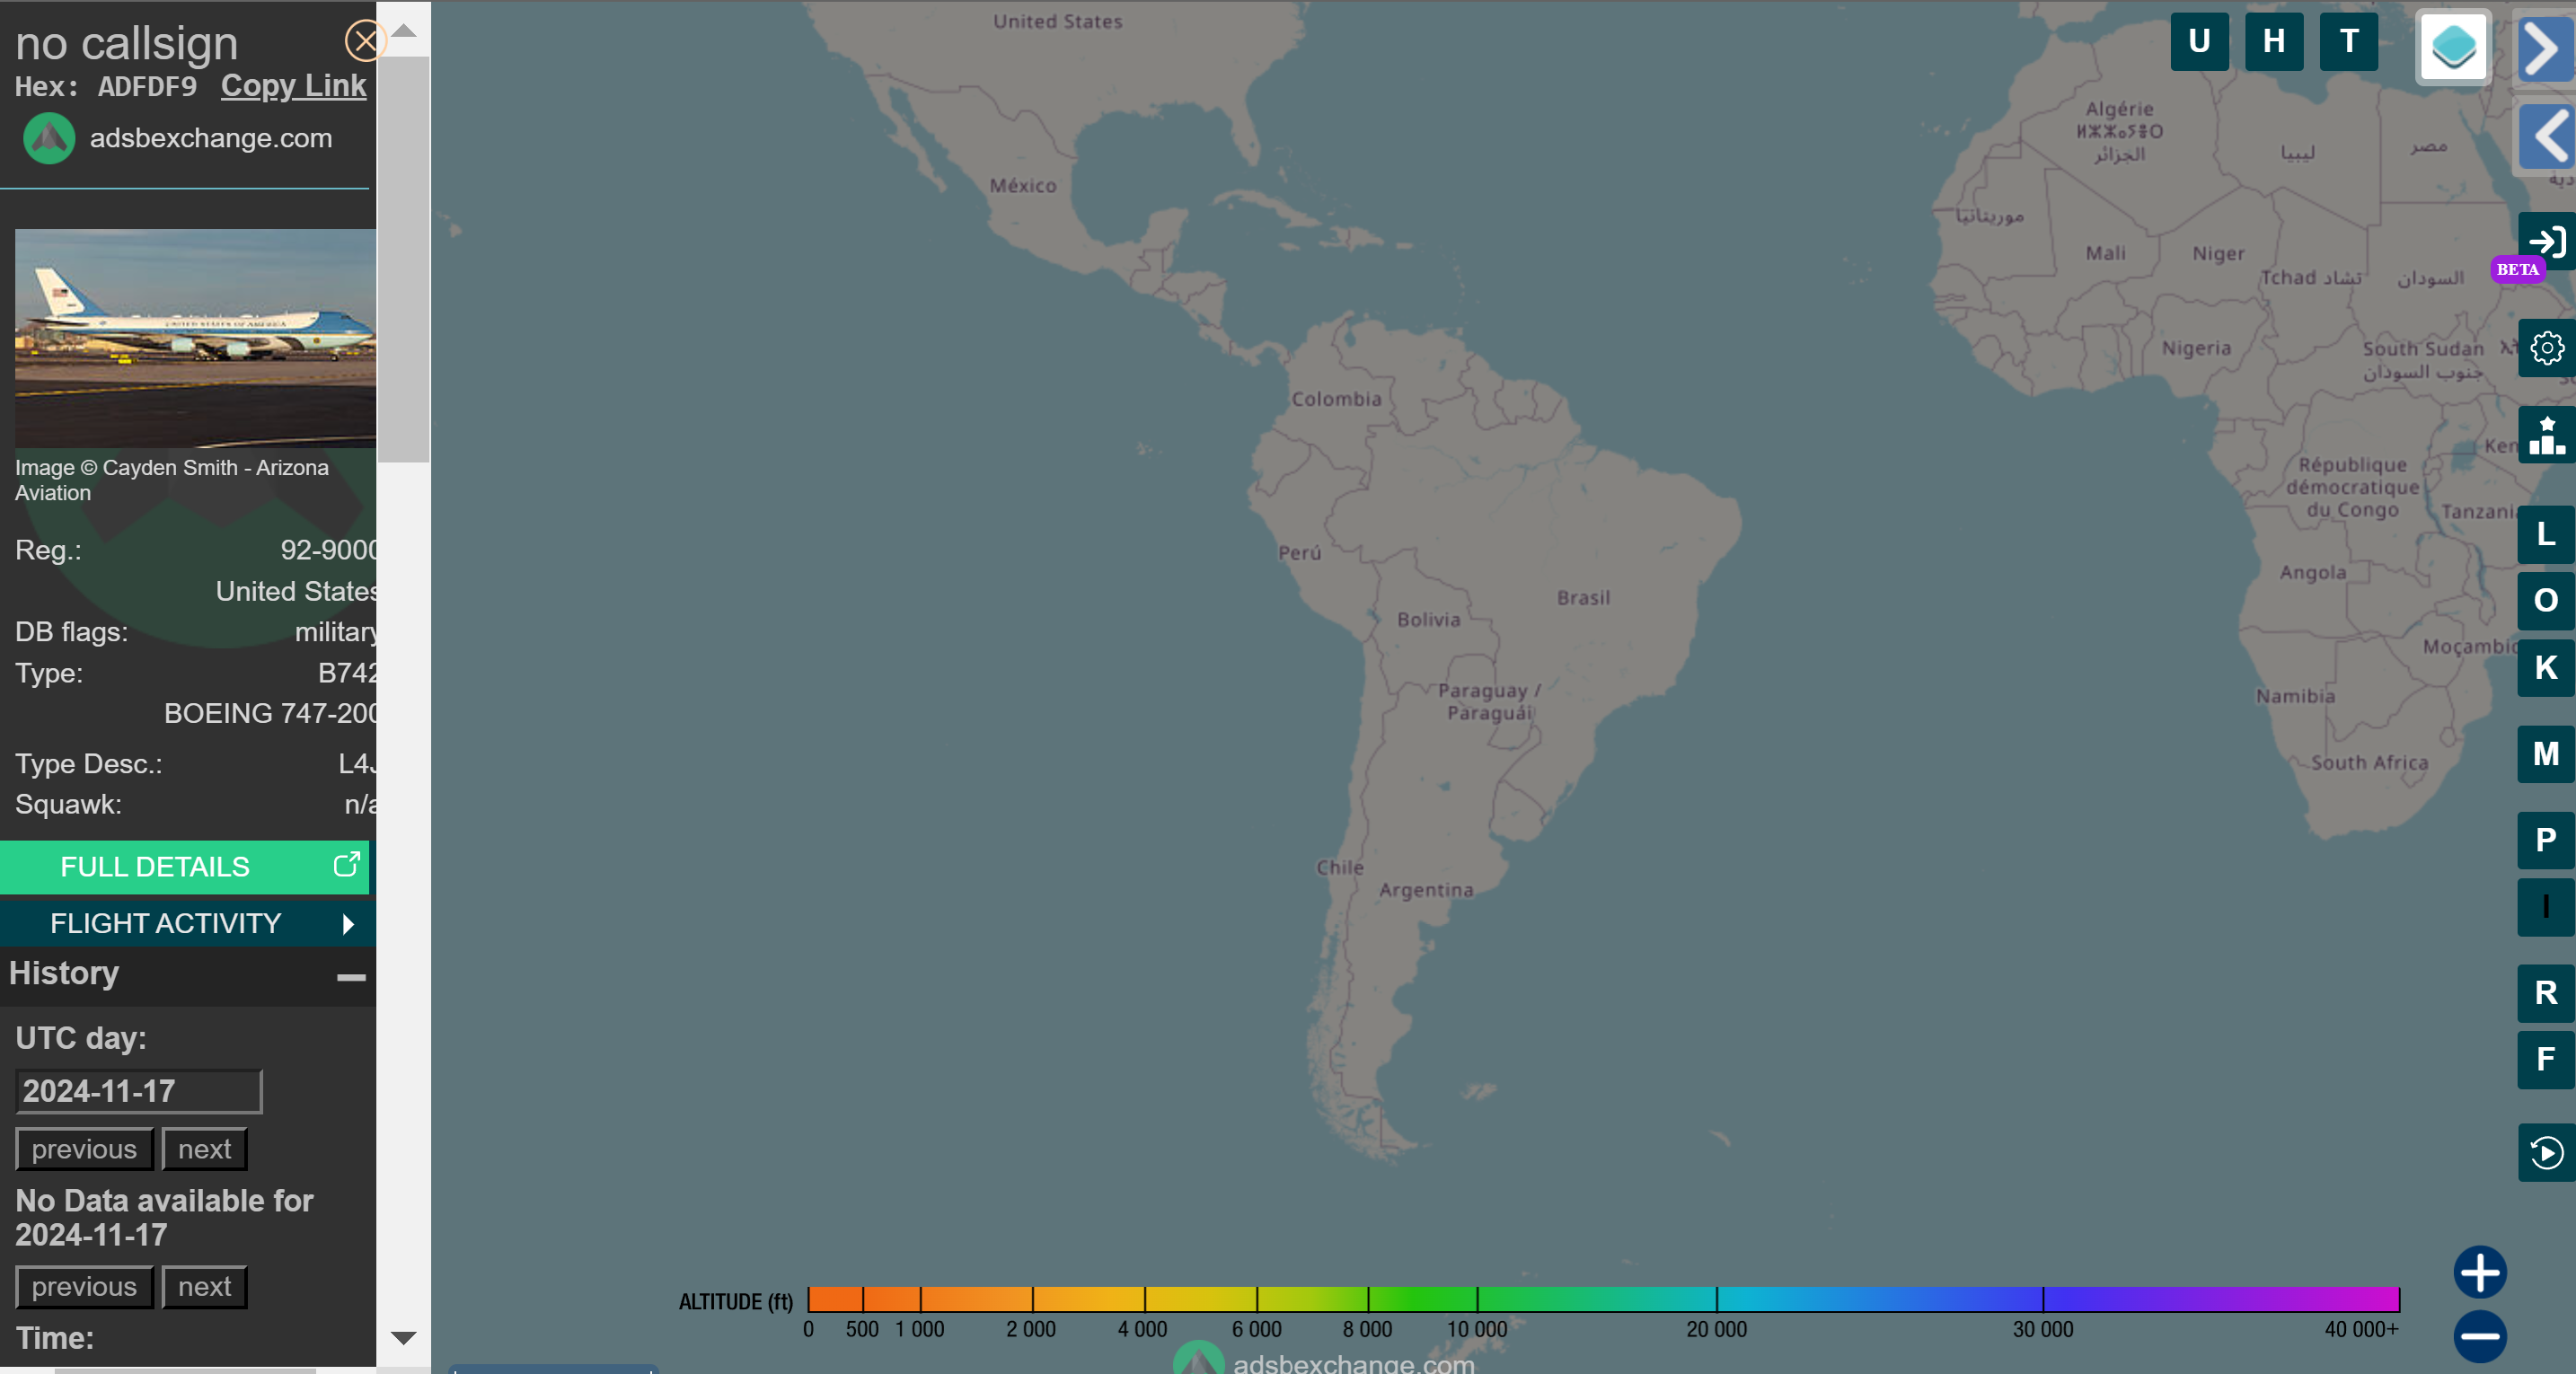
Task: Zoom in the map with plus button
Action: click(2480, 1273)
